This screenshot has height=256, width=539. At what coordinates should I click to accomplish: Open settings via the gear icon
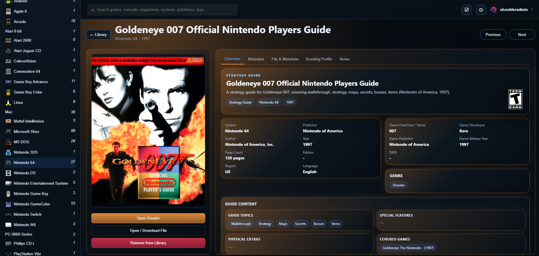pos(481,10)
